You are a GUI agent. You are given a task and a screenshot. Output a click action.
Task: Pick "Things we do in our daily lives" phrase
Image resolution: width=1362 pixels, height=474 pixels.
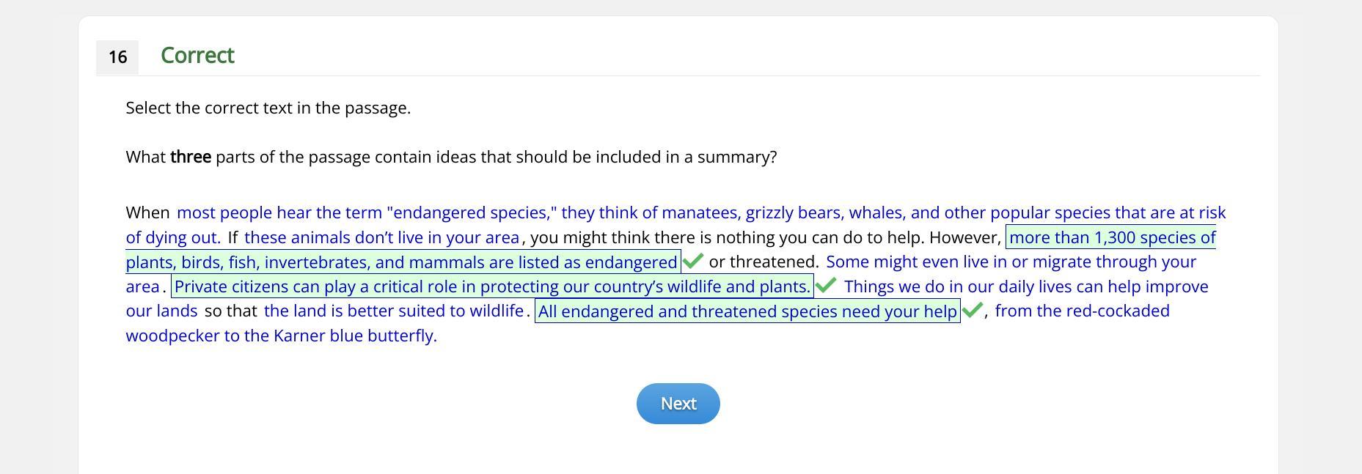(x=1025, y=286)
